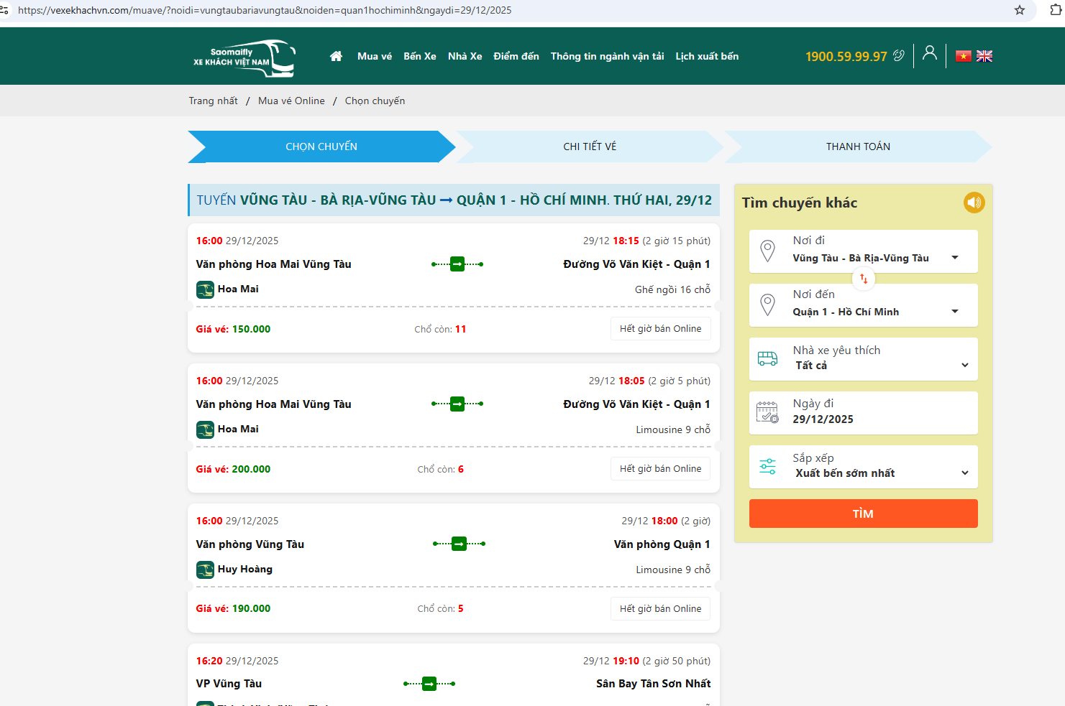Click Hoa Mai bus company logo icon
Viewport: 1065px width, 706px height.
pos(205,289)
